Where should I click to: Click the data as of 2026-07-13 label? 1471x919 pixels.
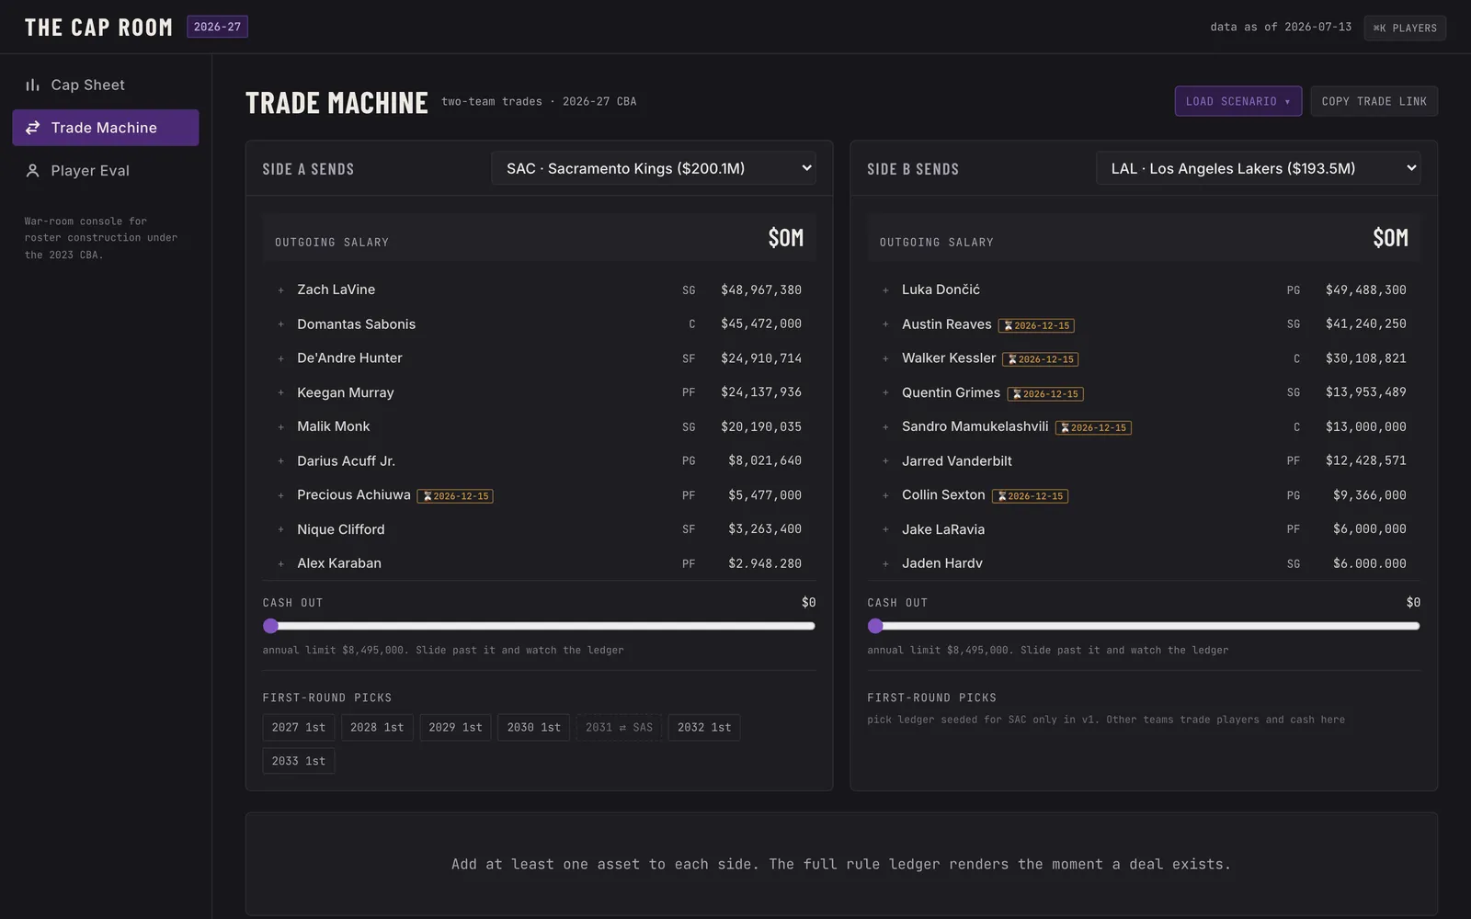1281,28
